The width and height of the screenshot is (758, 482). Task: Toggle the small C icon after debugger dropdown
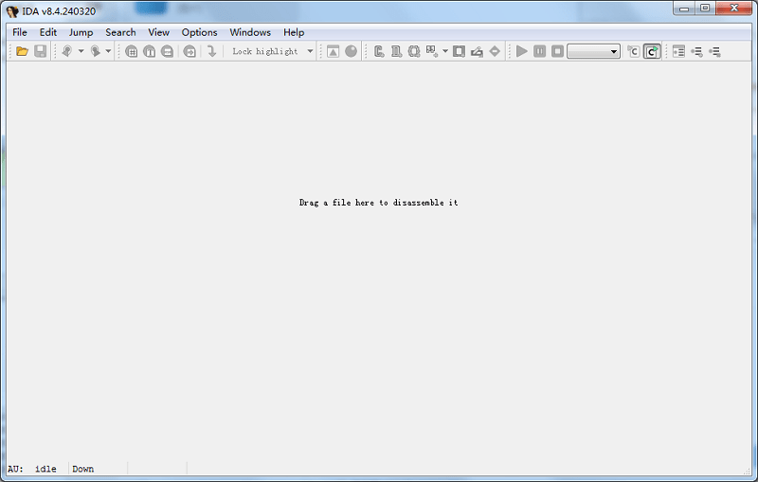point(633,51)
